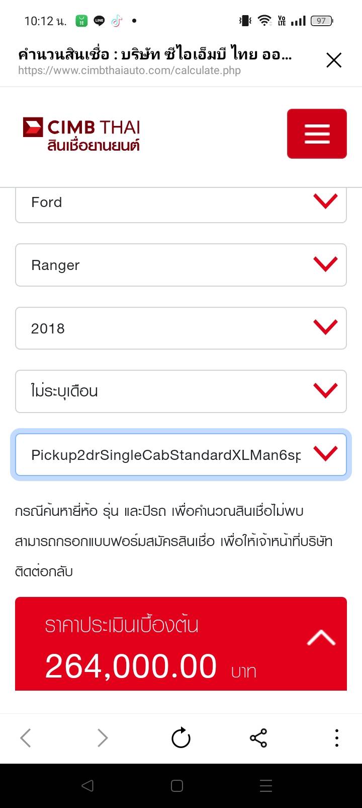
Task: Open the Ford brand dropdown
Action: 181,203
